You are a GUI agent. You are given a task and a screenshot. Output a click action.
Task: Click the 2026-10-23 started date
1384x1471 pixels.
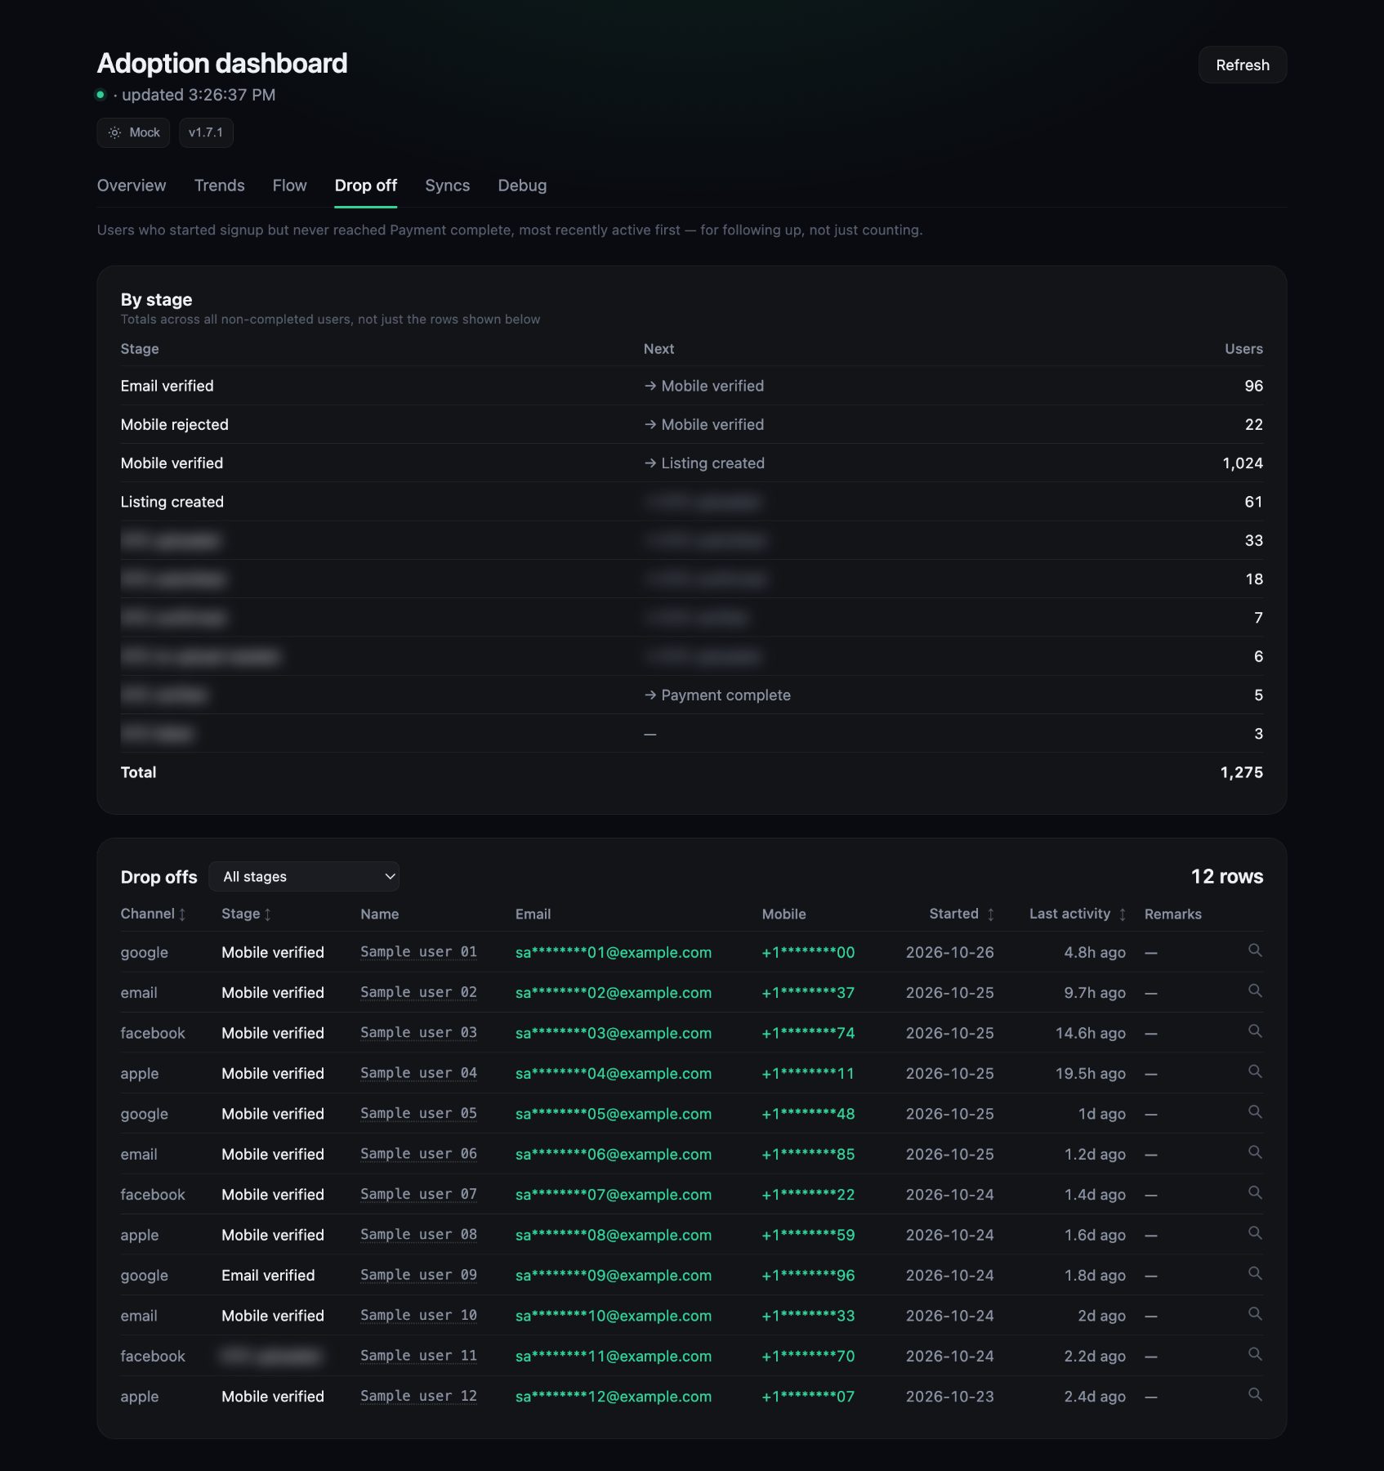(x=949, y=1397)
